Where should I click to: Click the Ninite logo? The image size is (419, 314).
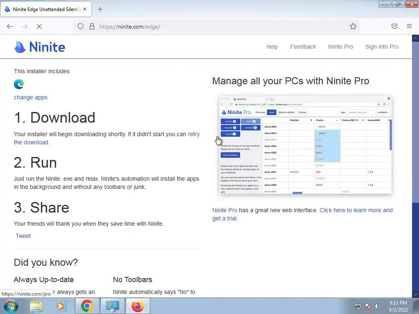(40, 47)
